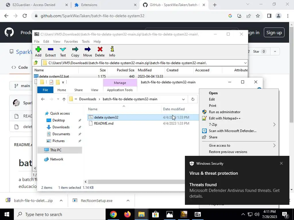Open the main branch selector on GitHub
Viewport: 294px width, 220px height.
coord(22,86)
